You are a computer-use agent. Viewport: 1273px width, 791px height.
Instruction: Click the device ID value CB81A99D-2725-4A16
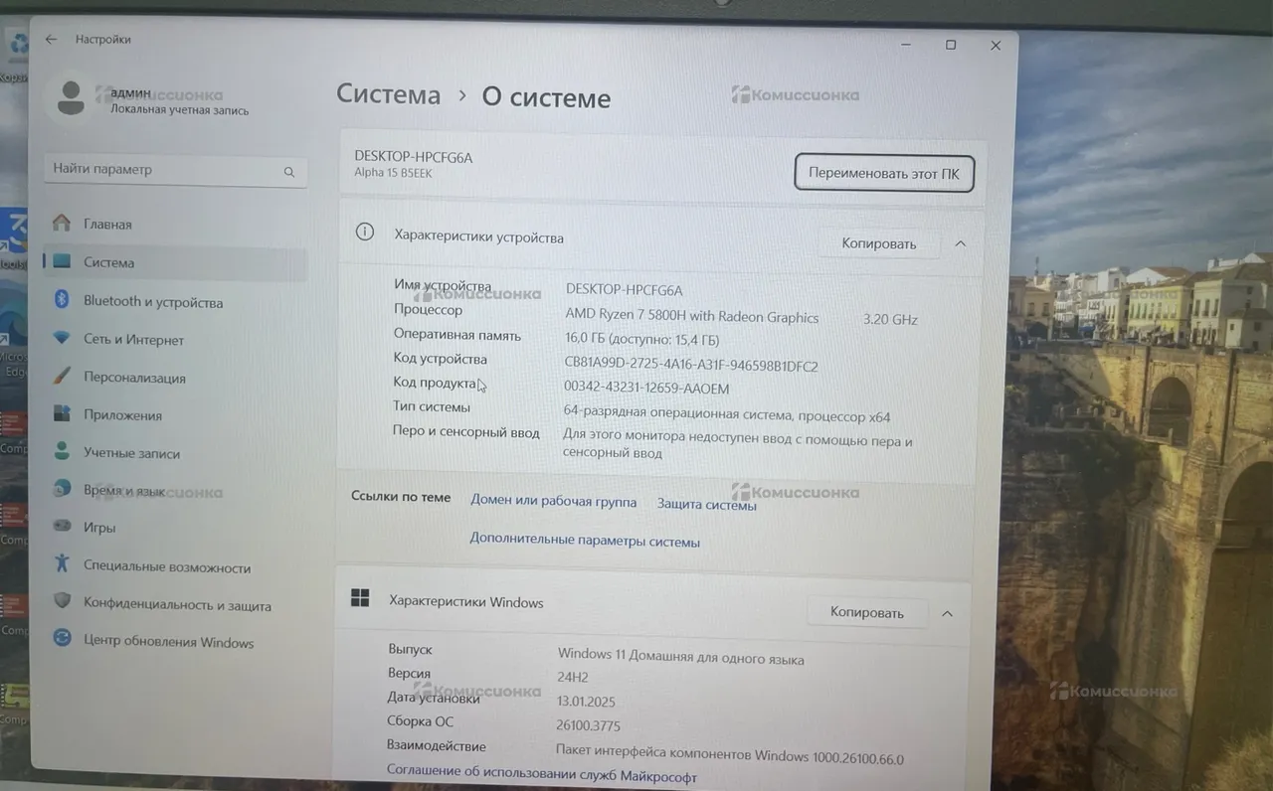click(691, 366)
